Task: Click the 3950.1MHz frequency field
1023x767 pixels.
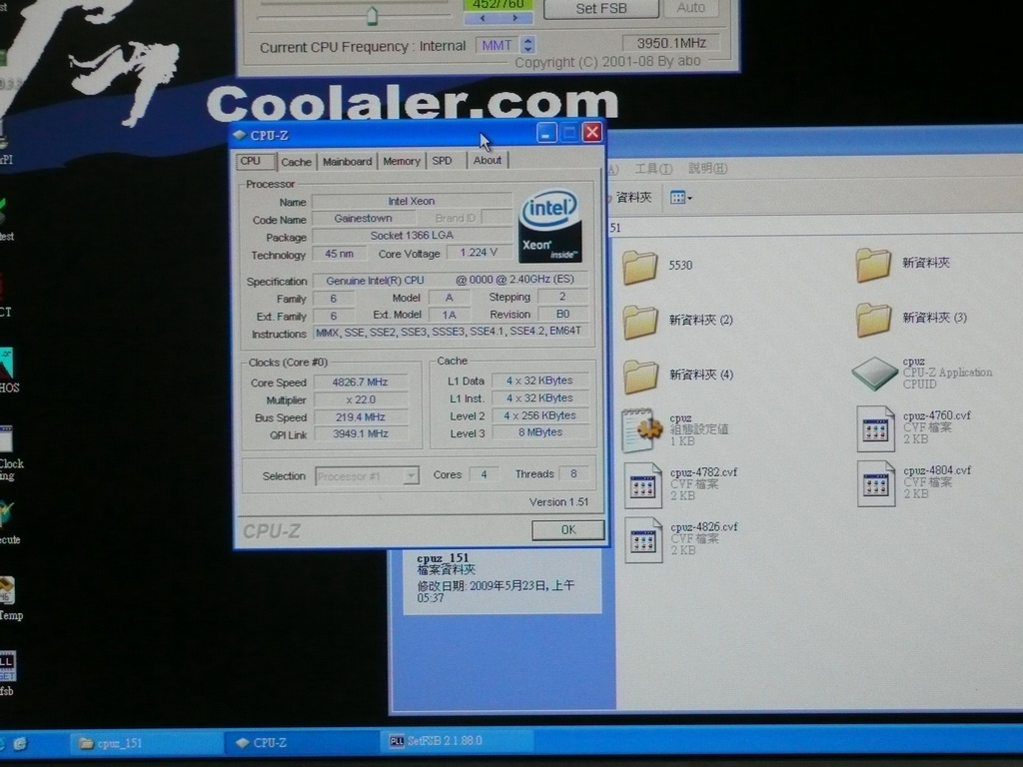Action: tap(671, 43)
